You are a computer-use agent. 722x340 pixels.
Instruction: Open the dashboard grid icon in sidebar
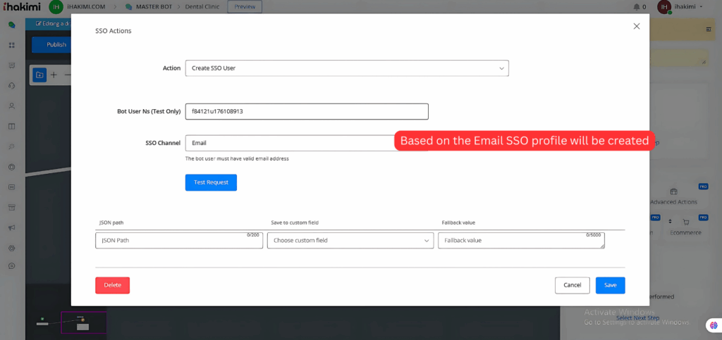(11, 45)
